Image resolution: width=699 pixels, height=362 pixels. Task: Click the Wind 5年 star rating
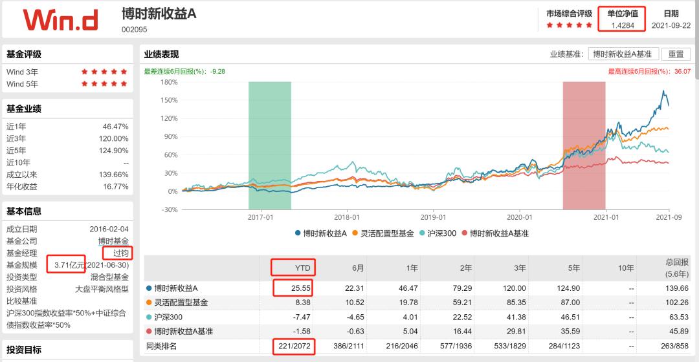point(104,83)
